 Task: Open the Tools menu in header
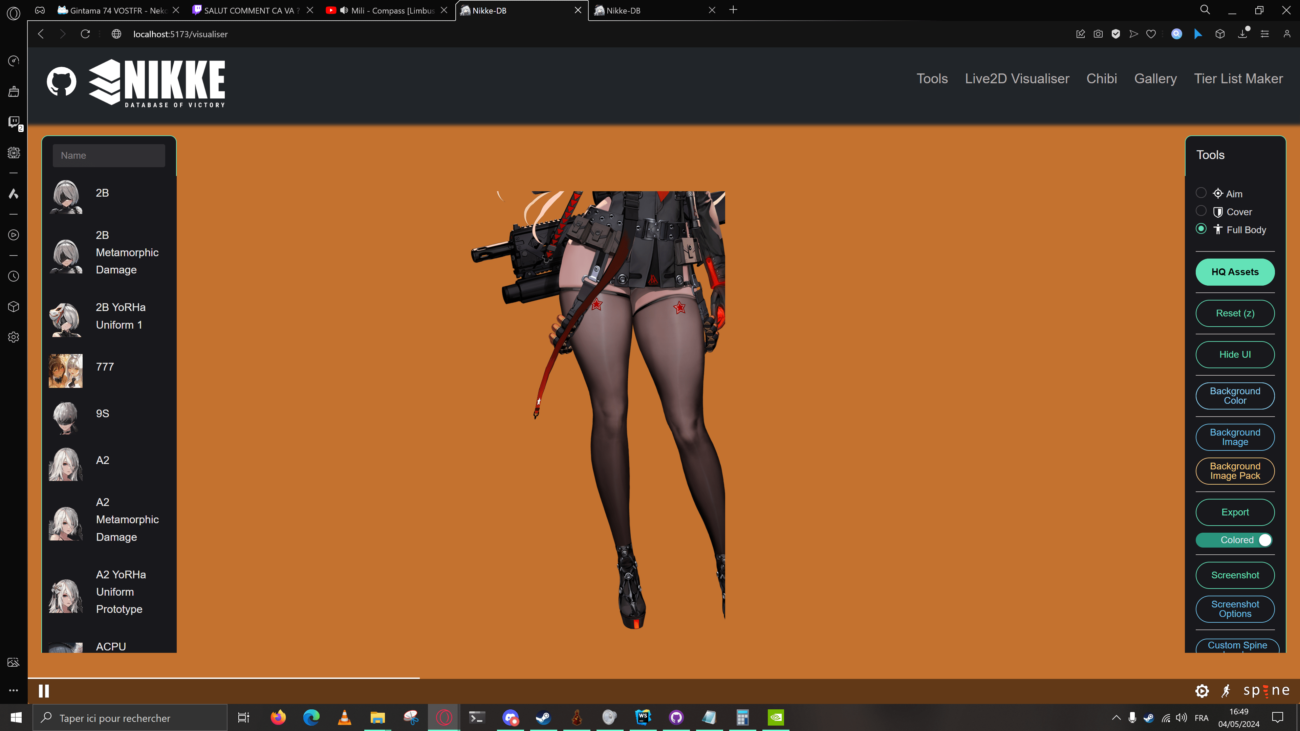coord(932,79)
